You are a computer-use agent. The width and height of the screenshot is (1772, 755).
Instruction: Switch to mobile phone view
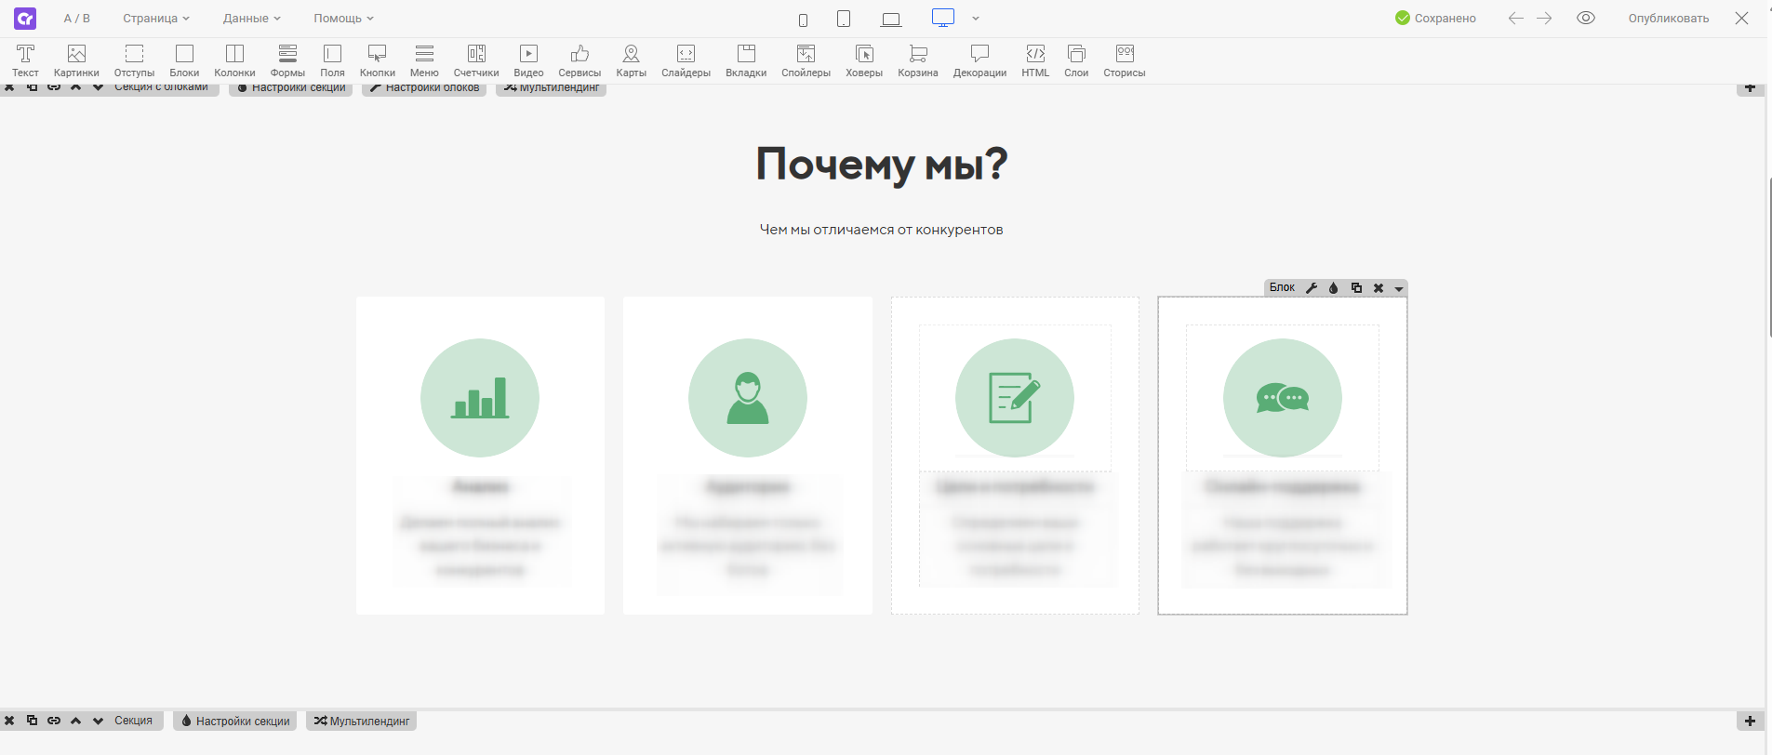click(x=803, y=20)
